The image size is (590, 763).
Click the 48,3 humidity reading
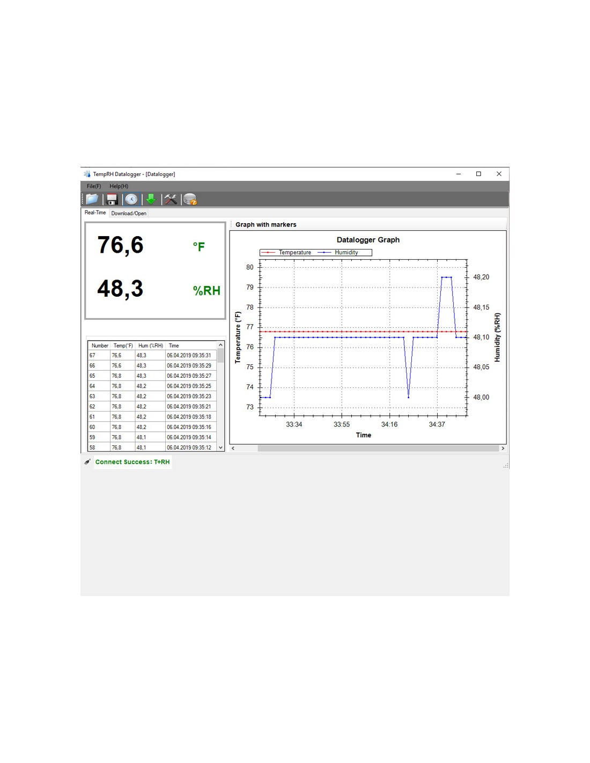(121, 289)
